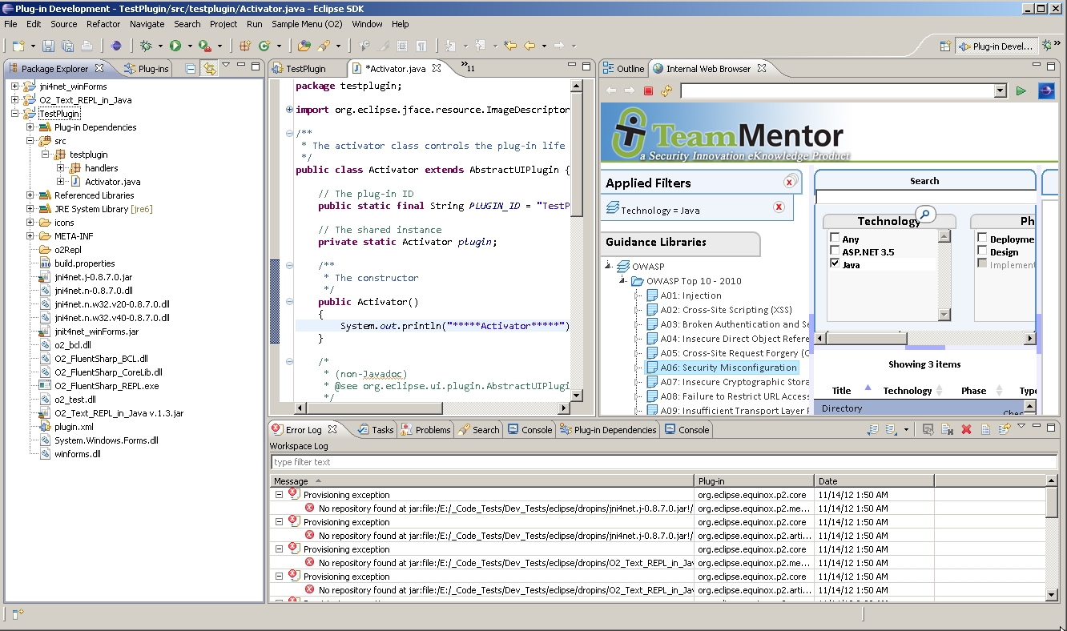Viewport: 1067px width, 631px height.
Task: Expand the handlers package node
Action: pyautogui.click(x=61, y=168)
